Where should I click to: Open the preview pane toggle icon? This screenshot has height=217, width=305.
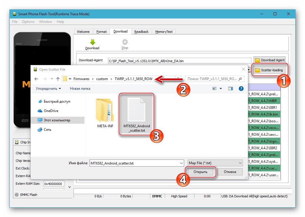point(230,88)
